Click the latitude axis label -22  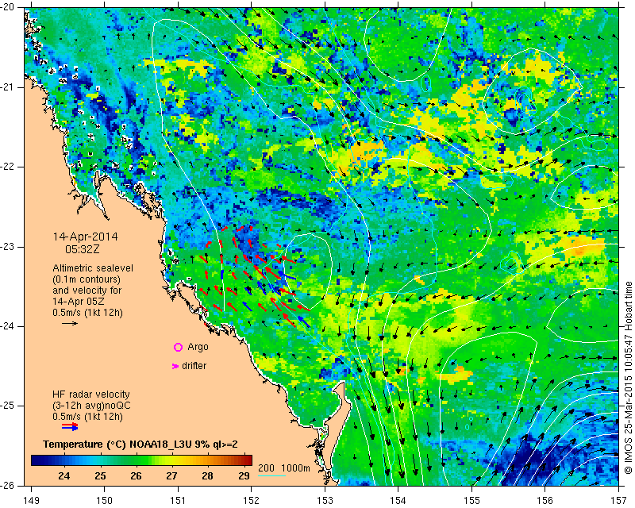coord(7,167)
